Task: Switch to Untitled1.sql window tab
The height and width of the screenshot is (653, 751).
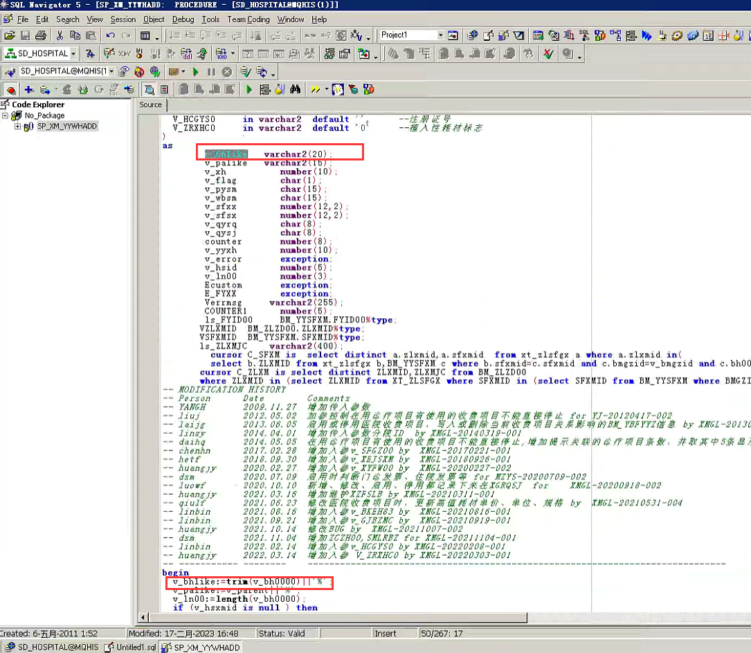Action: pos(130,647)
